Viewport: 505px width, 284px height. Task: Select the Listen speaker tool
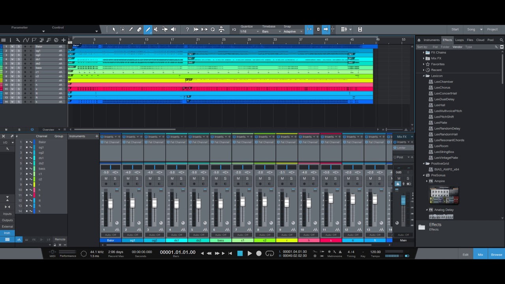coord(173,29)
